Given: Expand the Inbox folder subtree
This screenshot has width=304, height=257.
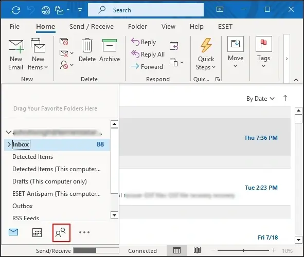Looking at the screenshot, I should 9,144.
